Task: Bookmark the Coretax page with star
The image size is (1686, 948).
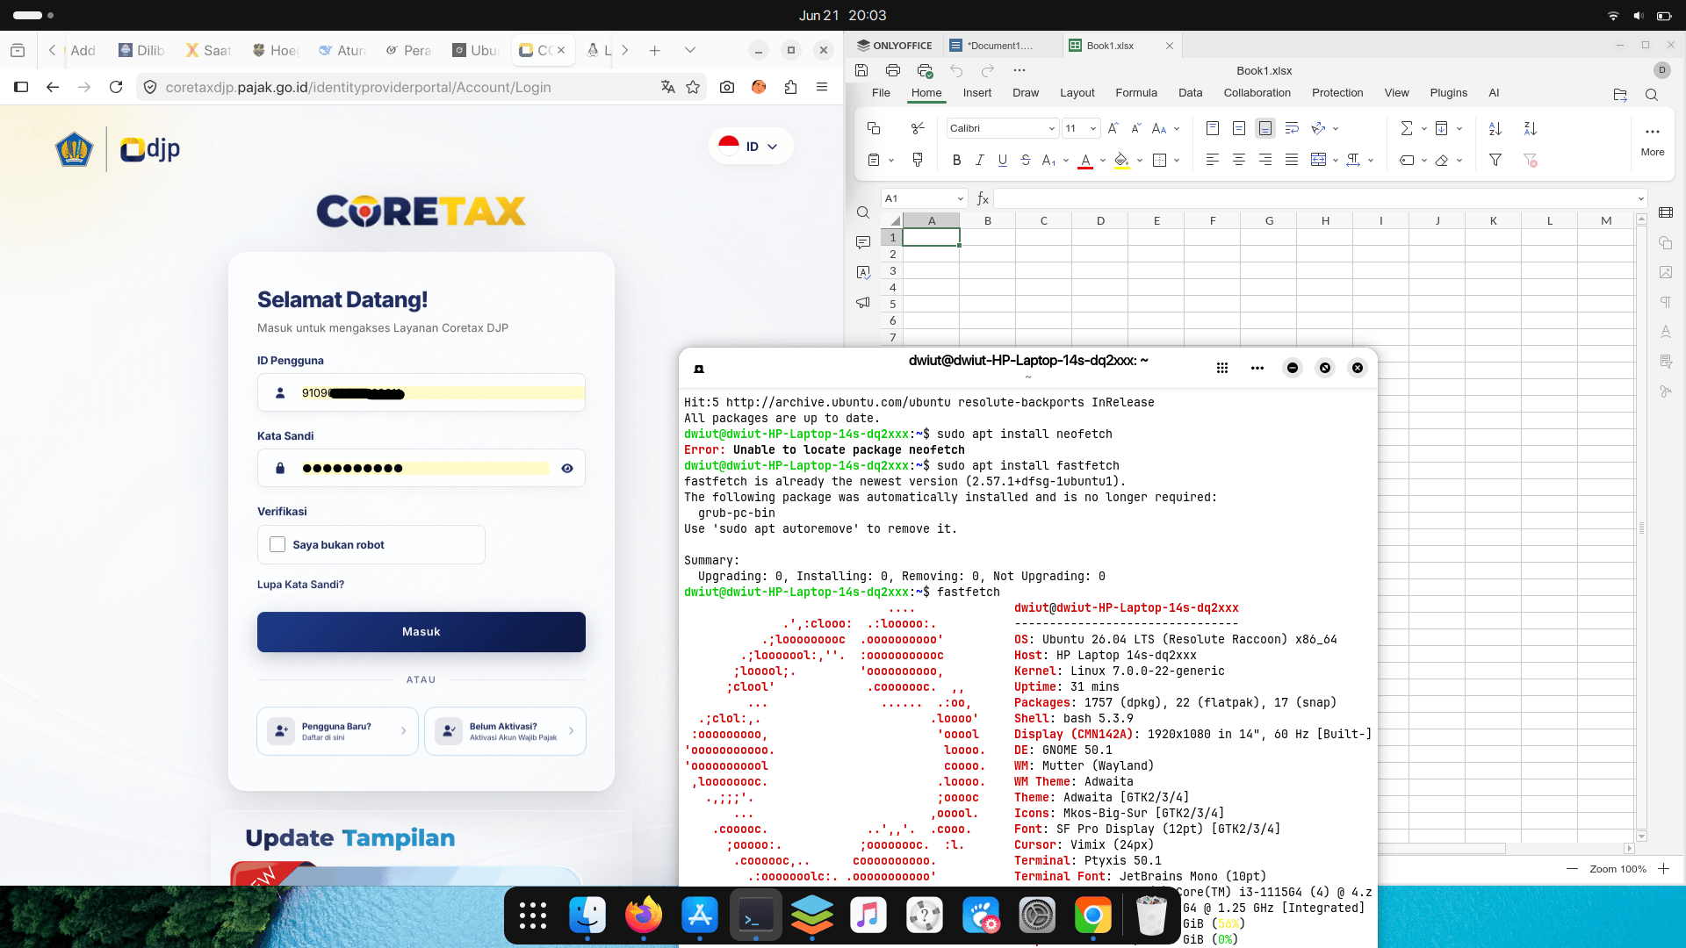Action: 693,87
